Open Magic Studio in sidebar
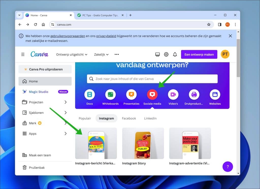 click(x=45, y=92)
